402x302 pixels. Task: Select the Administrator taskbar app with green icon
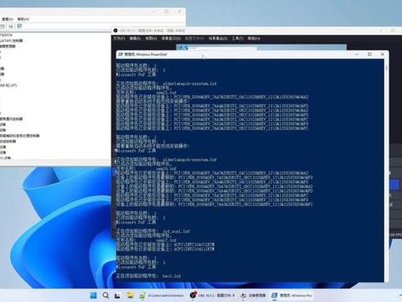click(x=162, y=295)
